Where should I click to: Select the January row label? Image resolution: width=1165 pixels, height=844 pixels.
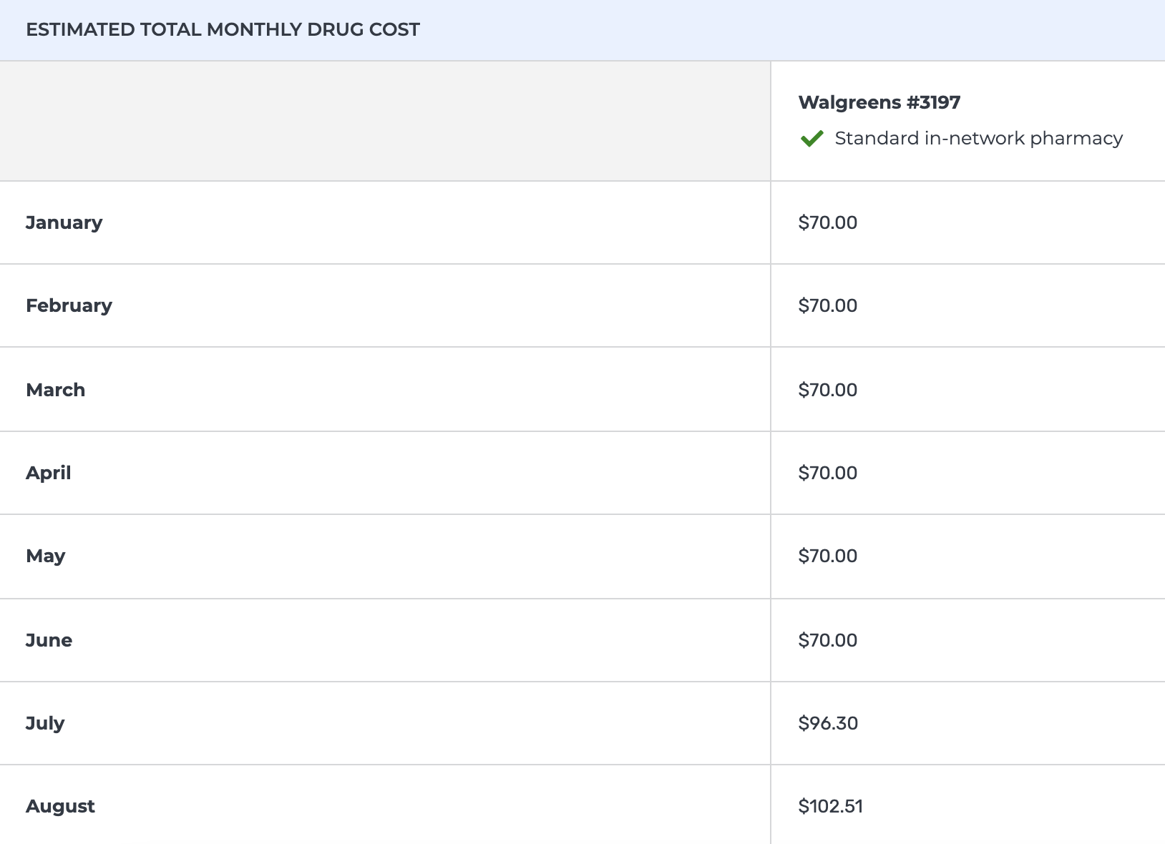point(64,222)
